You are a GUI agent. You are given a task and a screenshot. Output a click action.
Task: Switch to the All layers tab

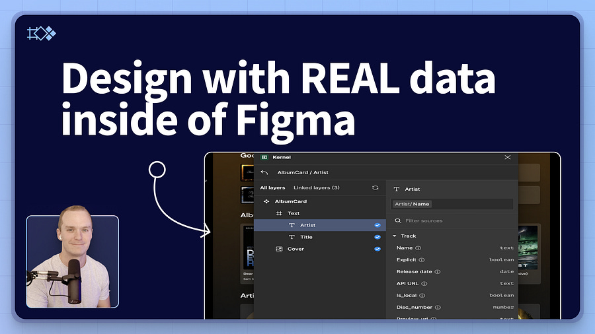coord(272,188)
